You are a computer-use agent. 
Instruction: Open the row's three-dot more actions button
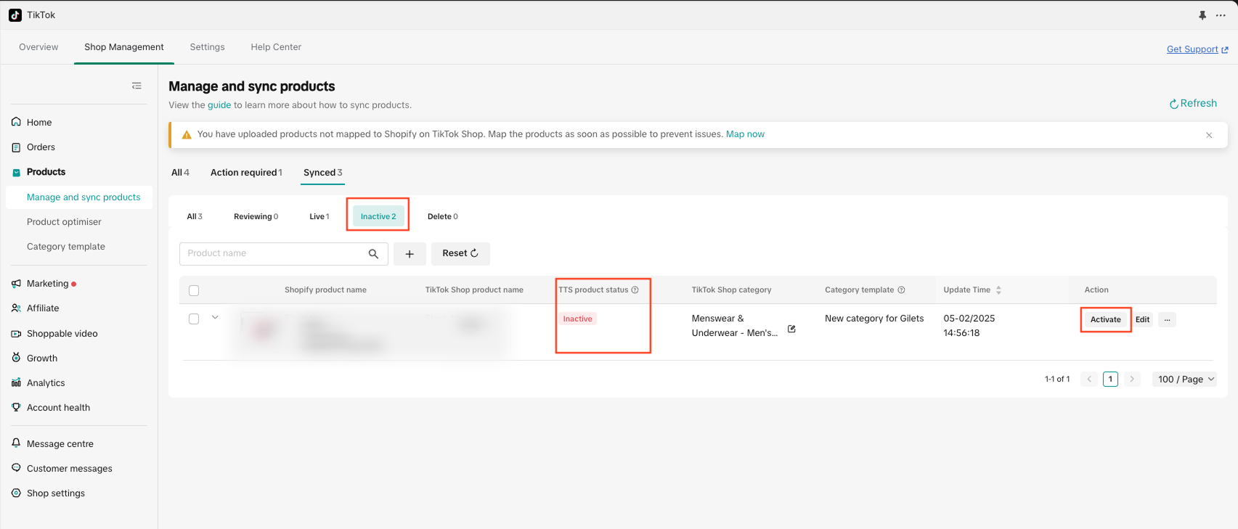(1167, 319)
